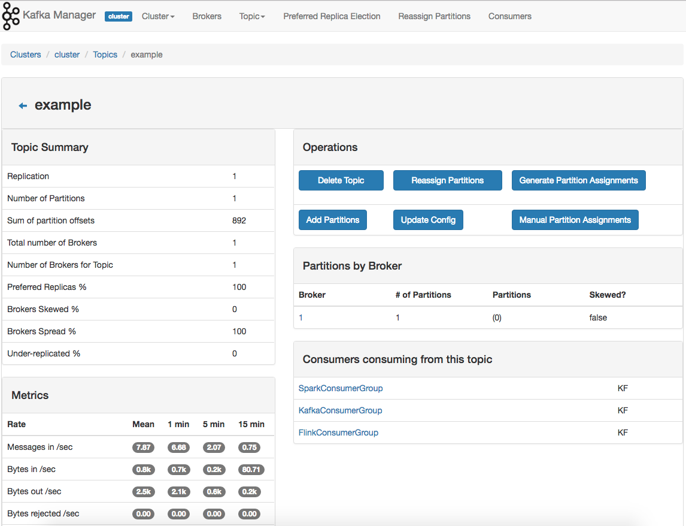Image resolution: width=686 pixels, height=526 pixels.
Task: Expand the Topic dropdown menu
Action: click(x=252, y=16)
